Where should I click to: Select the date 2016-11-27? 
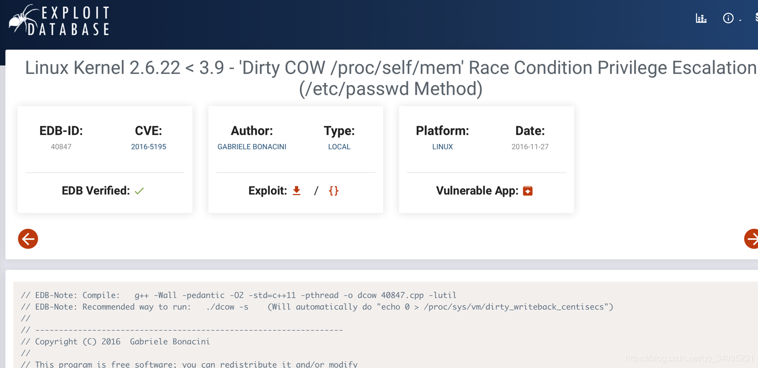[530, 147]
